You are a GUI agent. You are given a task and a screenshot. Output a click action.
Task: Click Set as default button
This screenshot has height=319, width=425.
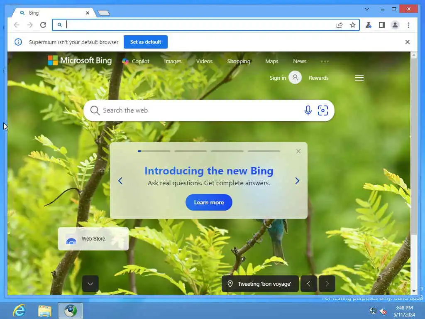click(x=146, y=42)
